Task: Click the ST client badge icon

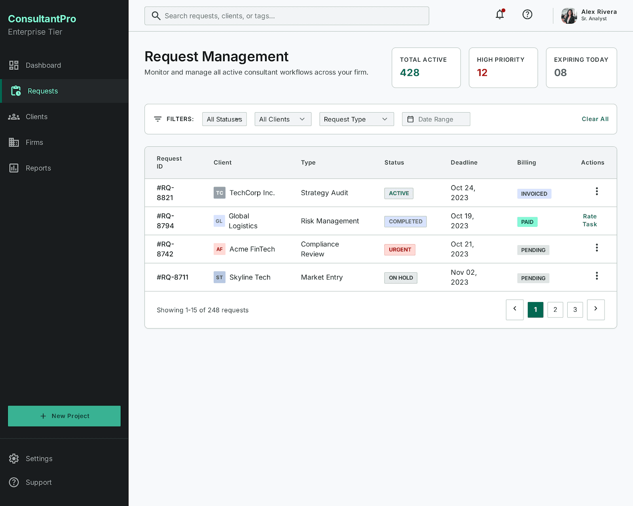Action: coord(220,277)
